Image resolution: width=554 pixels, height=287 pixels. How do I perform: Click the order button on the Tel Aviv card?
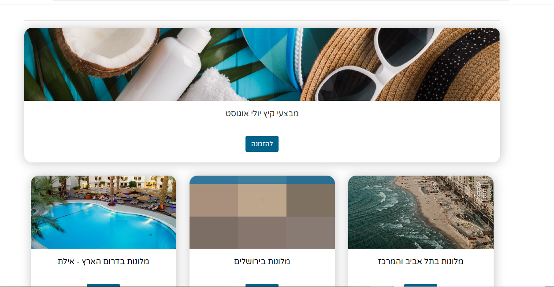tap(421, 285)
